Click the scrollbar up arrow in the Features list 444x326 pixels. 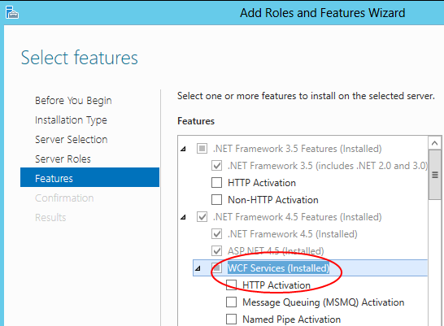tap(434, 143)
